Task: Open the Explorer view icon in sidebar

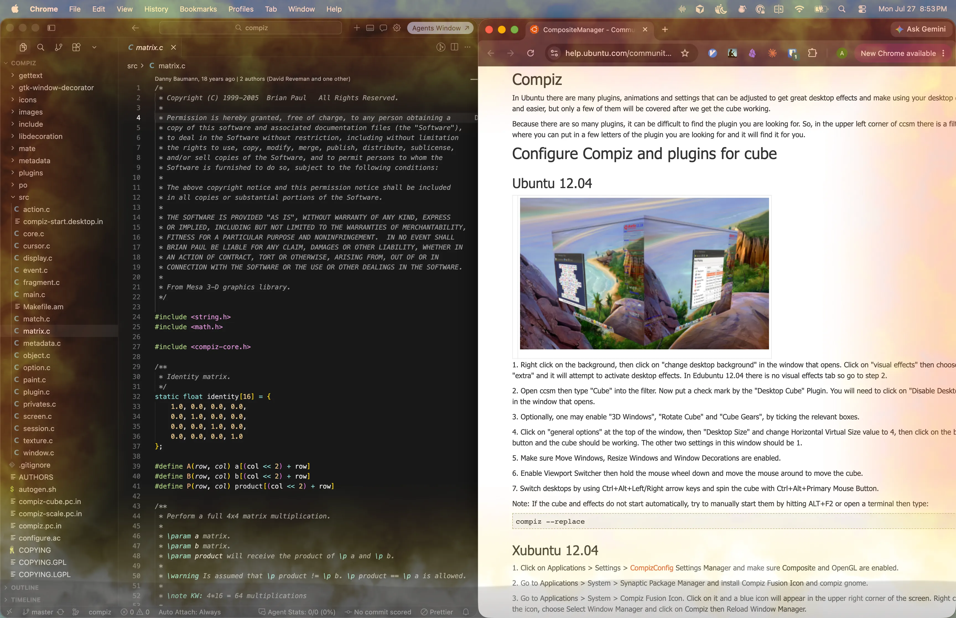Action: [x=23, y=47]
